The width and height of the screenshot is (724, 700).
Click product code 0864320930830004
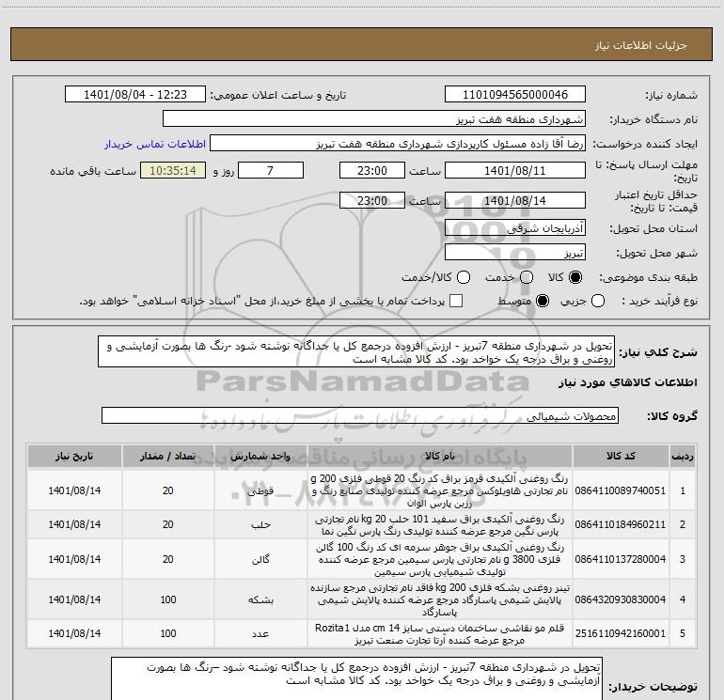(x=621, y=599)
